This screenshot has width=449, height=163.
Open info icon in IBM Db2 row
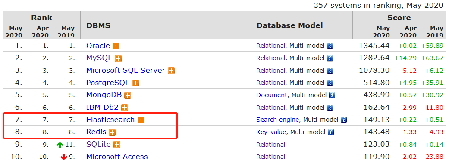(330, 108)
